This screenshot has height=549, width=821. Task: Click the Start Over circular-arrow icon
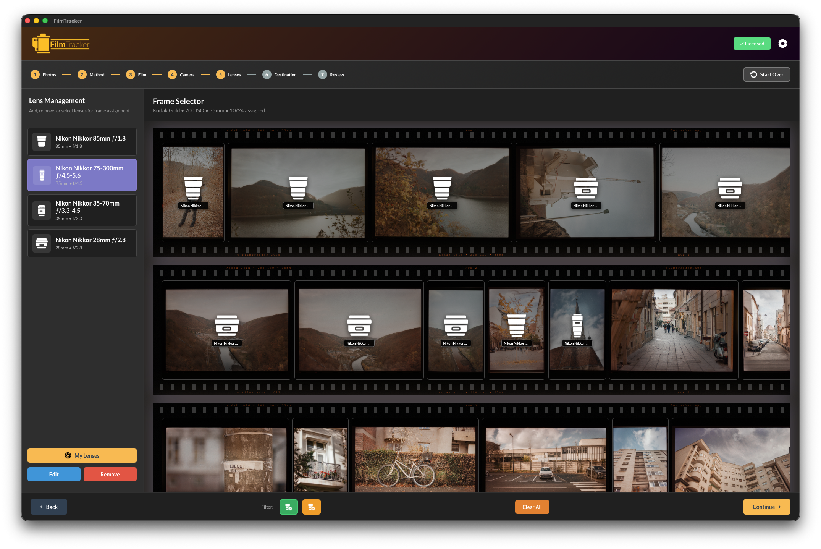[x=753, y=74]
